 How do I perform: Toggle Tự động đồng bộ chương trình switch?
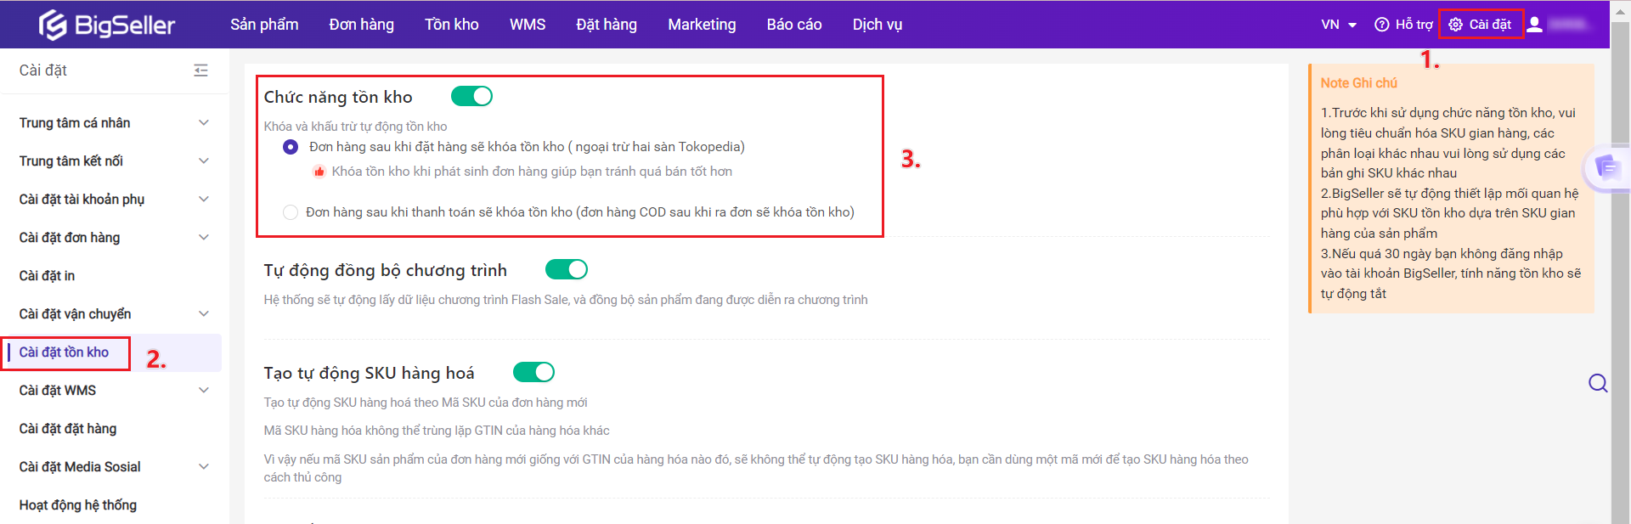pos(567,269)
